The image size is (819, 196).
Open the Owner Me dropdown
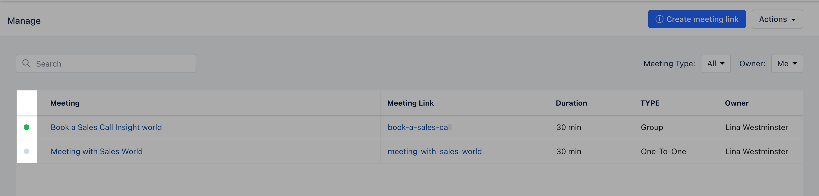(787, 64)
